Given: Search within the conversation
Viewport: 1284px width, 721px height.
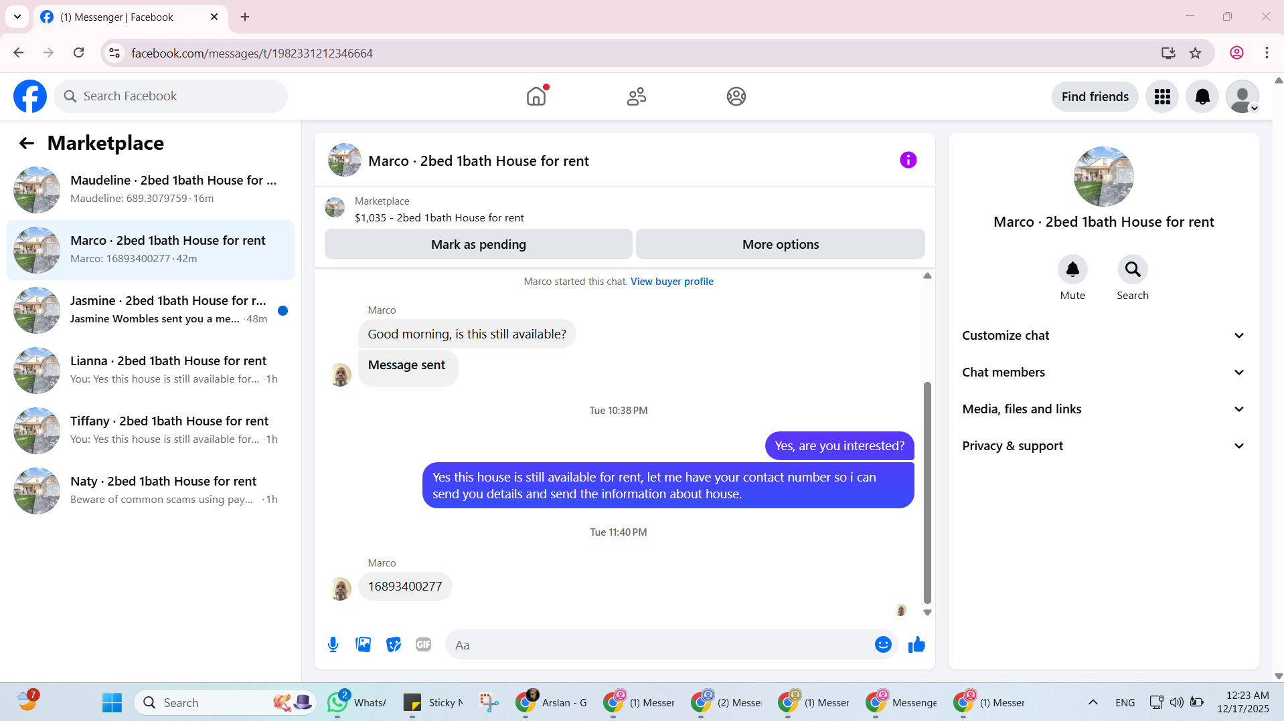Looking at the screenshot, I should click(1133, 270).
